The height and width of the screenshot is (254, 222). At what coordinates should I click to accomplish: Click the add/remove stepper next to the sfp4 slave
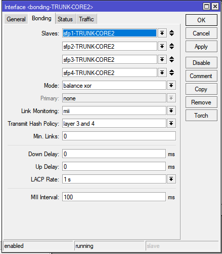pos(171,72)
